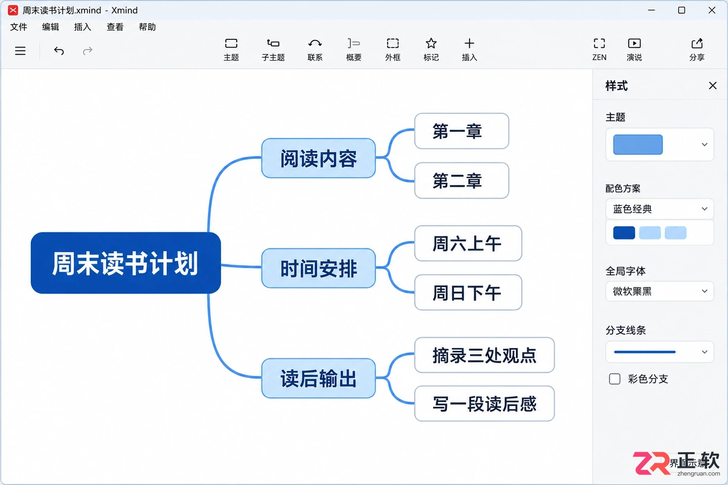Close the 样式 style panel
Viewport: 728px width, 485px height.
(713, 85)
